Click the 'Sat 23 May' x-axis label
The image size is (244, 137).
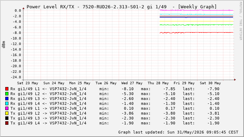28,83
